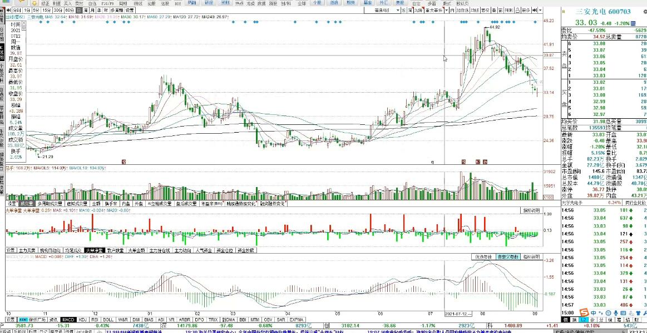
Task: Click the 自定义参数 button
Action: pos(507,257)
